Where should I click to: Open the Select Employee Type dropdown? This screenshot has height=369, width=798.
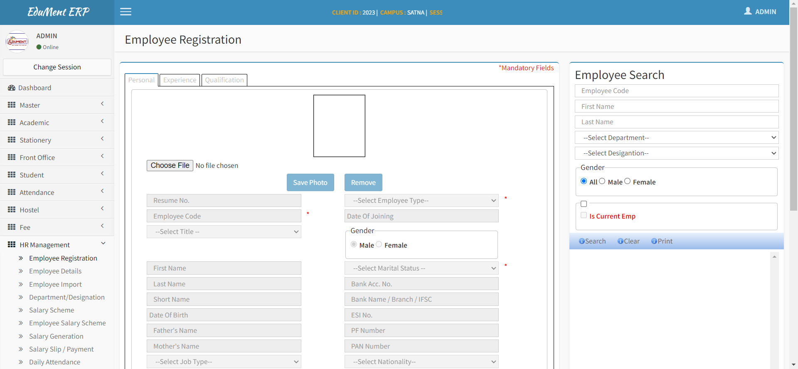click(x=421, y=201)
